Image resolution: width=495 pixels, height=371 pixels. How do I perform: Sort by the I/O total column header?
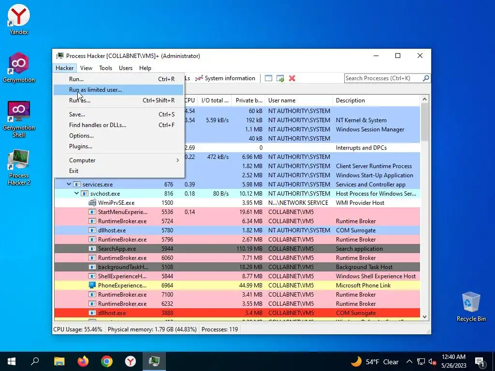point(215,100)
